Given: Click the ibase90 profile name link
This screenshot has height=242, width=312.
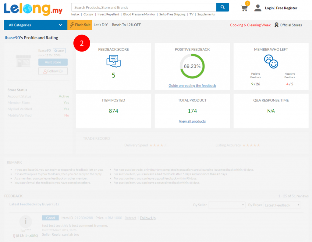Looking at the screenshot, I should 12,37.
